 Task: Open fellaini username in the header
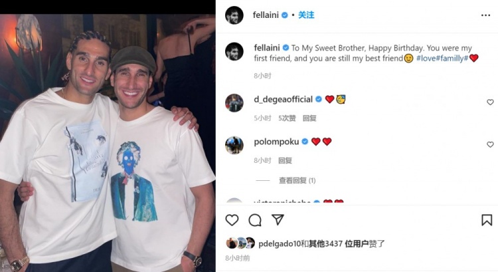coord(266,15)
